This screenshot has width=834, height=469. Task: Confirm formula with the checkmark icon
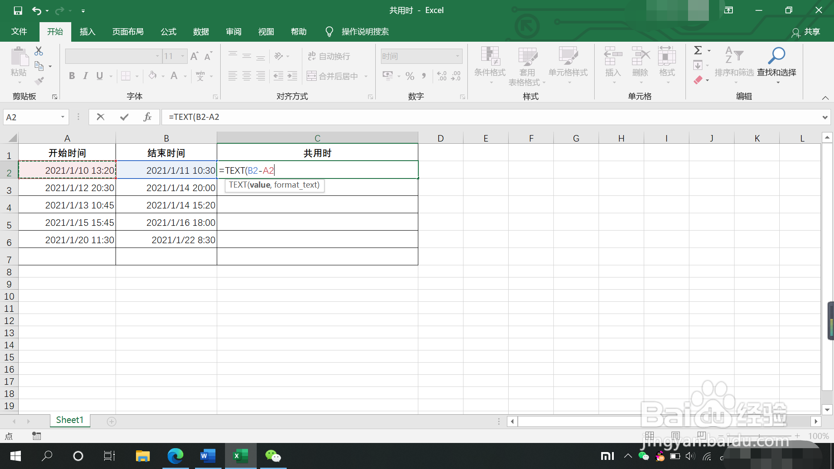point(124,117)
